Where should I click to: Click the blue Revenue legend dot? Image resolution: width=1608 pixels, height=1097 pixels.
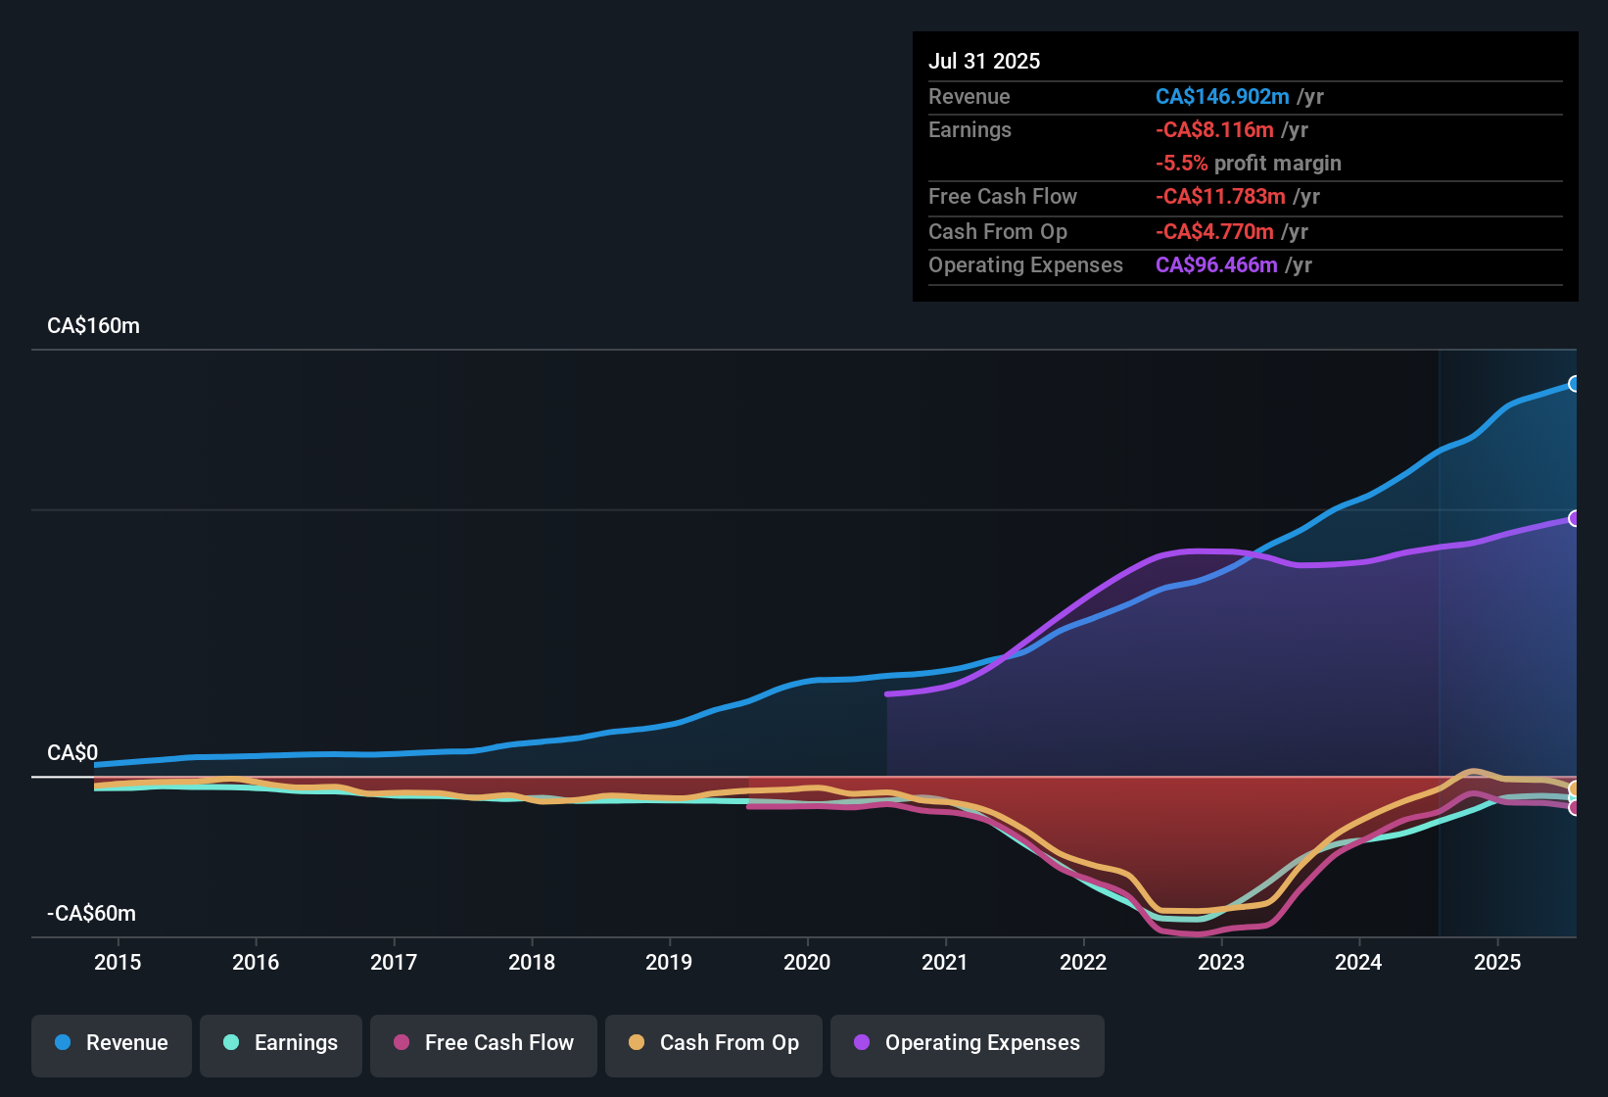click(x=61, y=1043)
